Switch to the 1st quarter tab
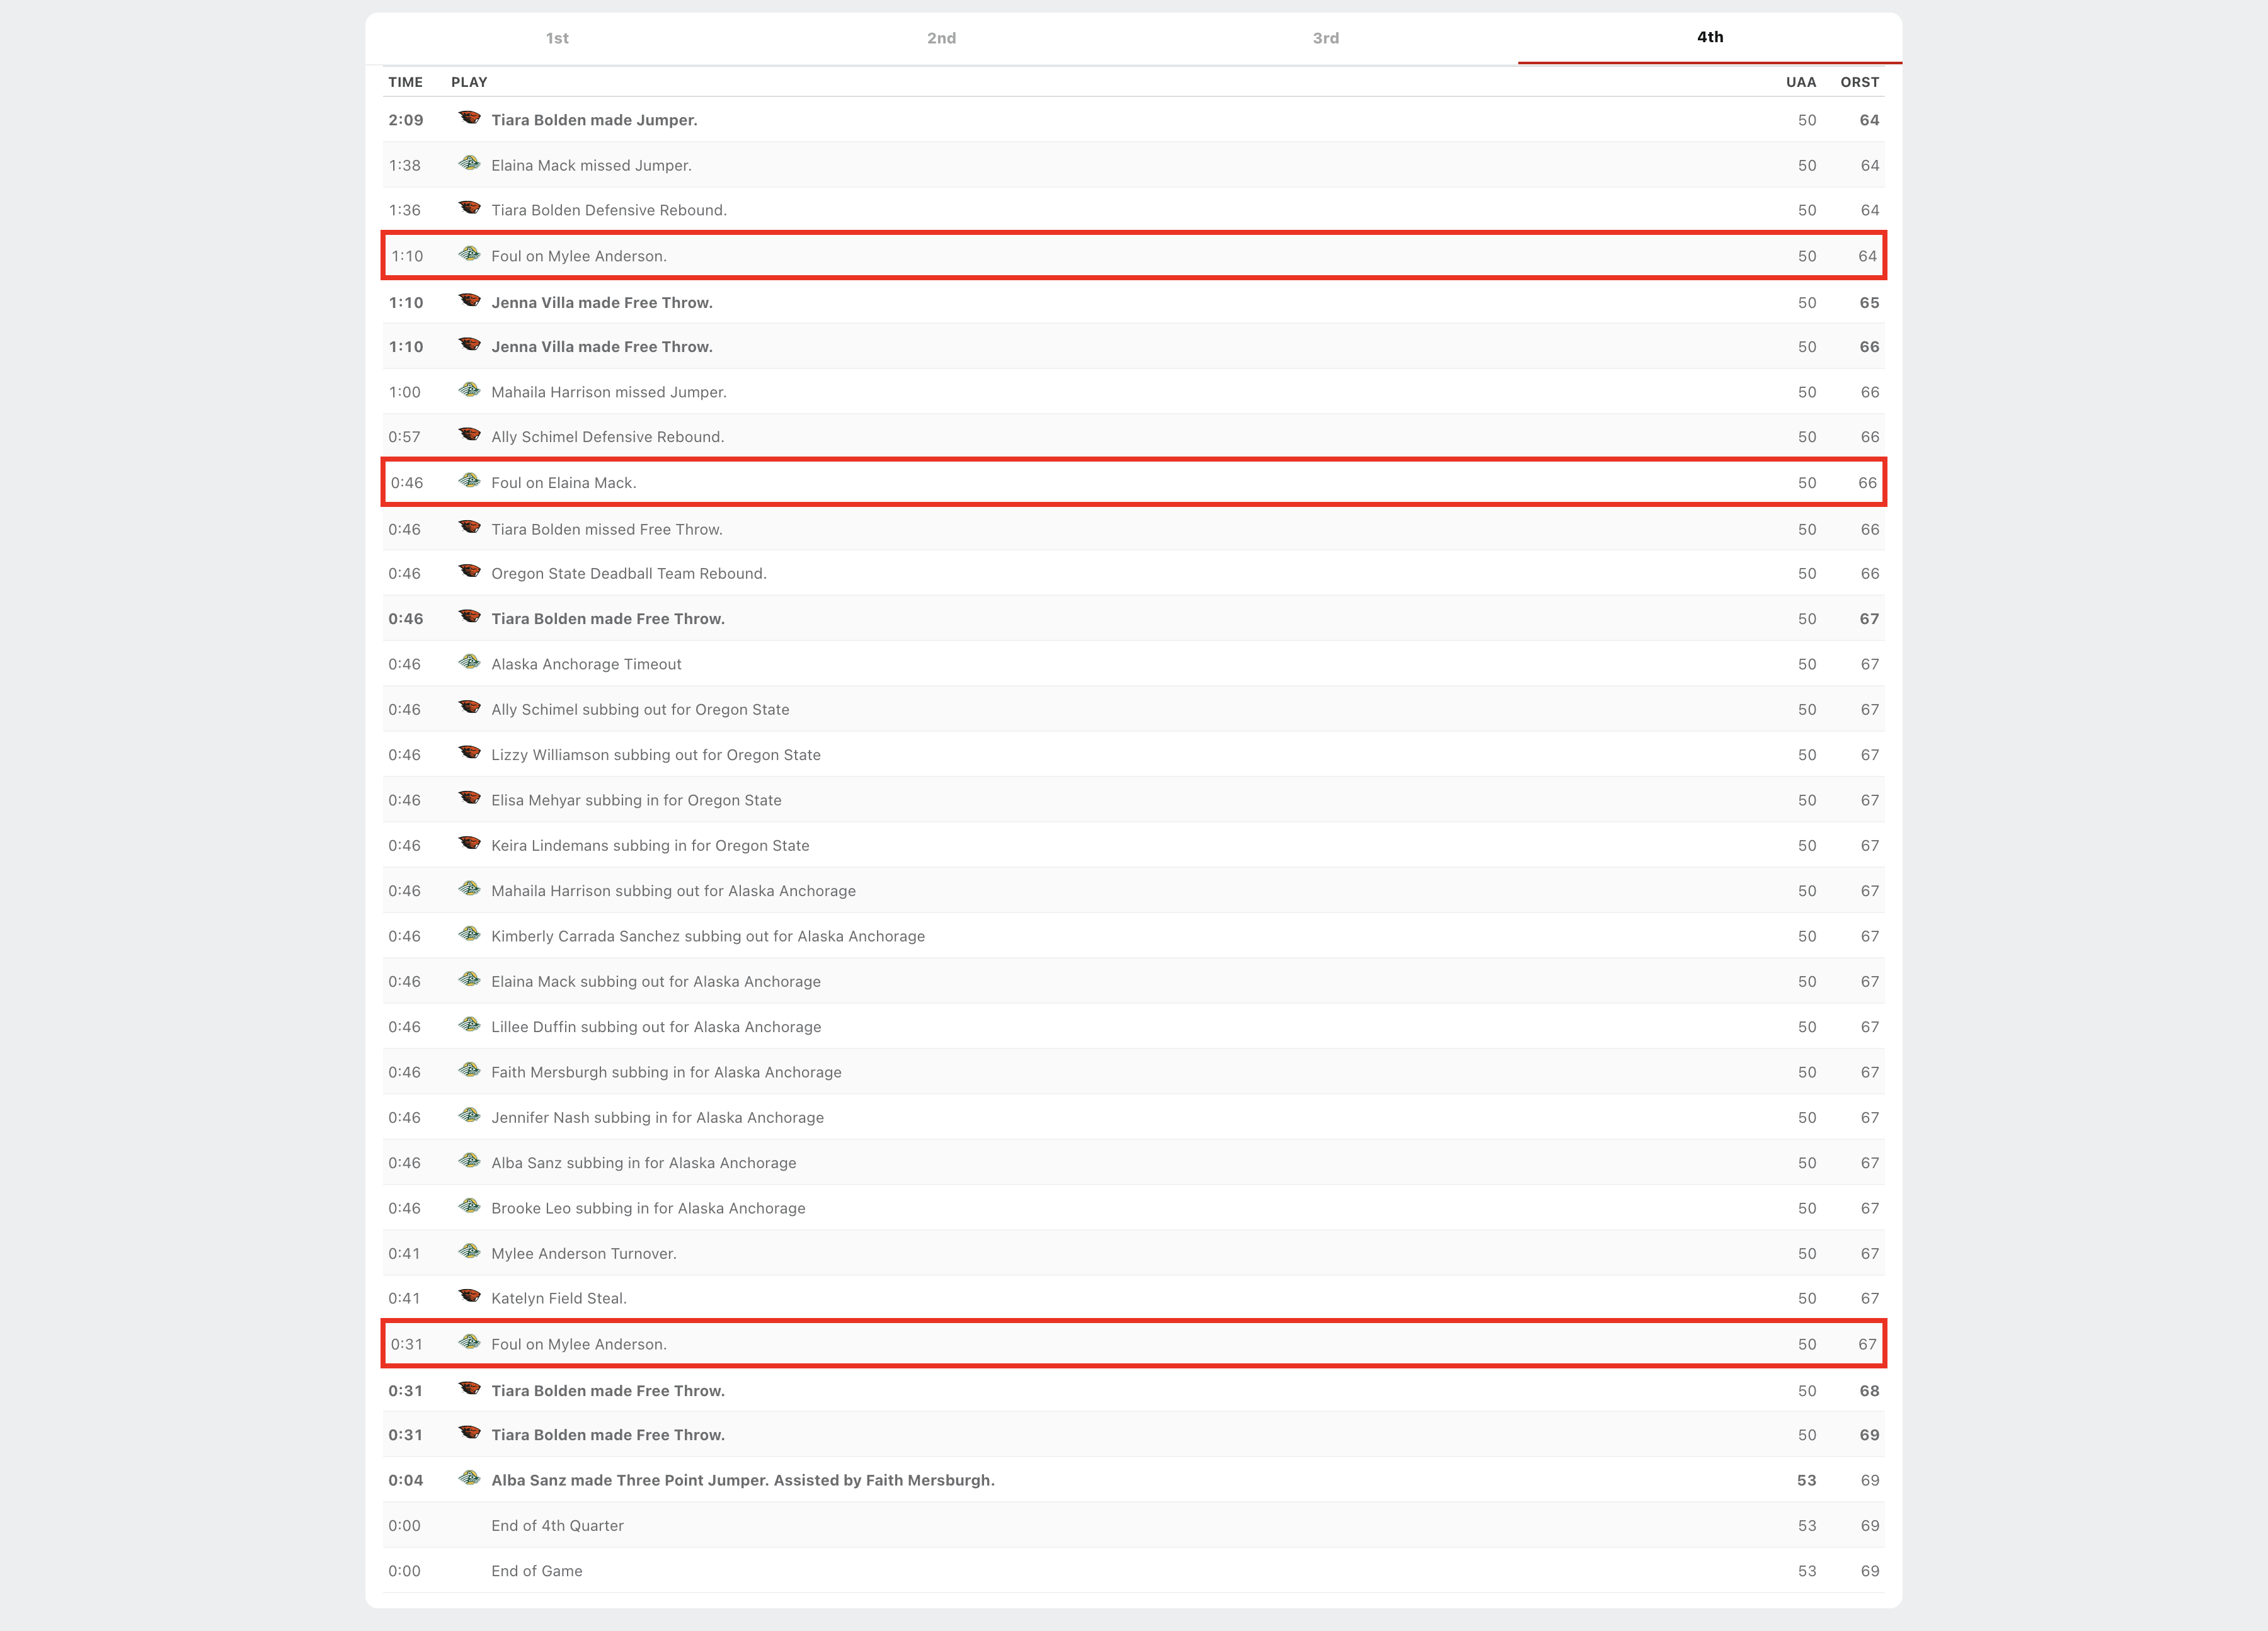 [557, 38]
